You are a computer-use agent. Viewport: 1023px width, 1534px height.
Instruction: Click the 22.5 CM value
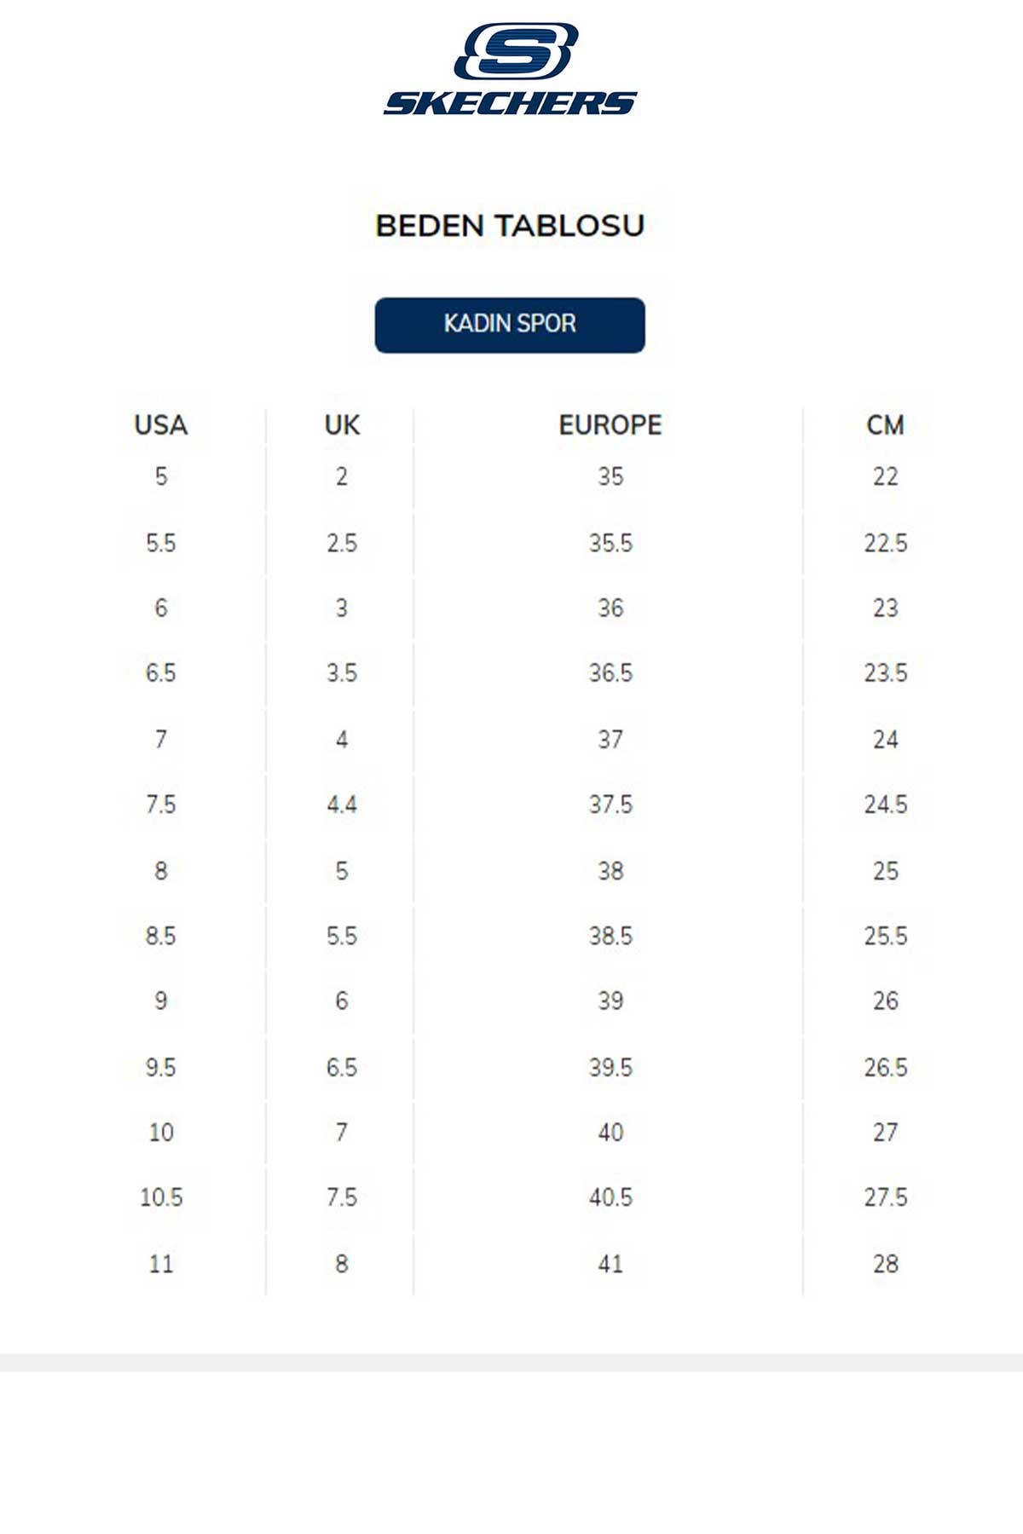(x=885, y=543)
